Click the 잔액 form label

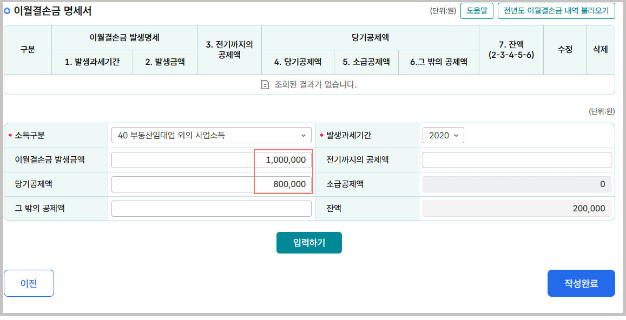click(x=334, y=208)
